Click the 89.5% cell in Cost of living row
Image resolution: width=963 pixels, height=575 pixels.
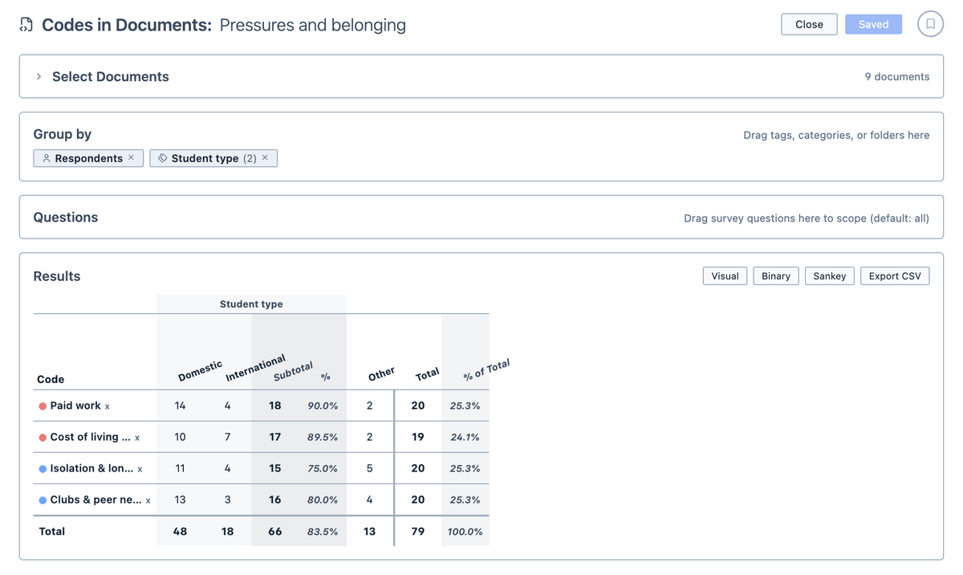[x=323, y=437]
